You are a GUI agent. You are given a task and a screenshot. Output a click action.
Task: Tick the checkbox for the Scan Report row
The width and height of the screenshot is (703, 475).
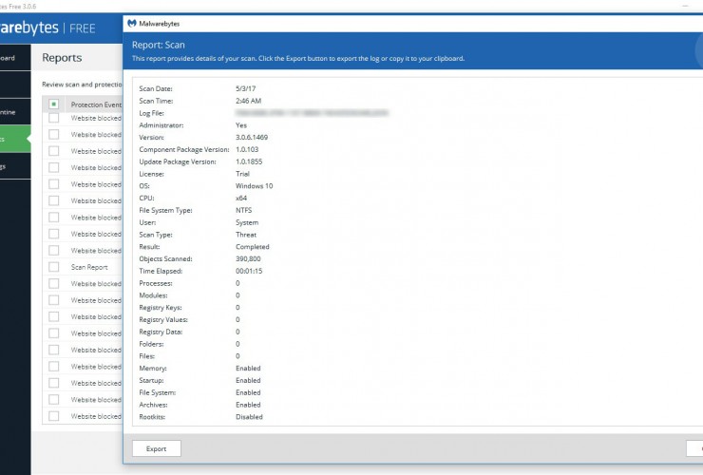click(54, 267)
